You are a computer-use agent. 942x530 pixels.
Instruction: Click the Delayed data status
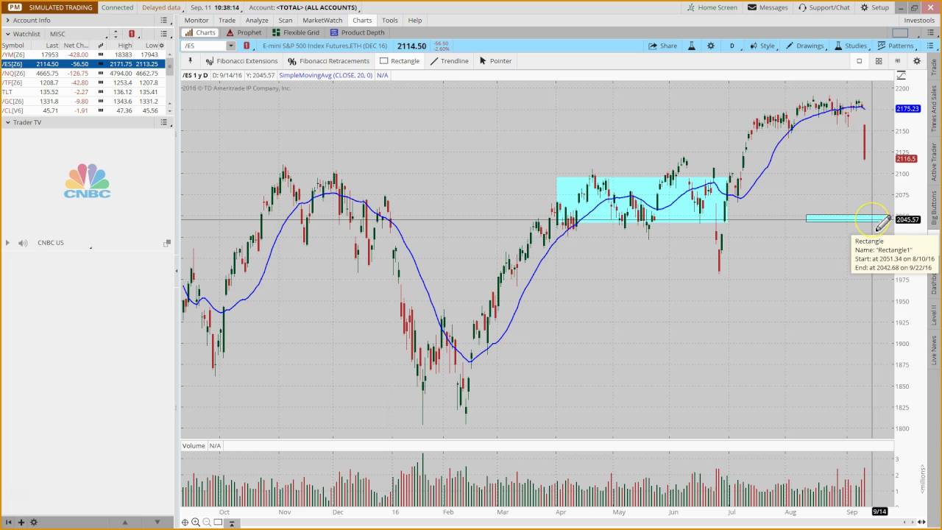tap(160, 7)
